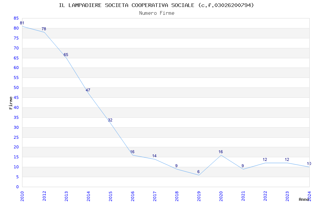Click x-axis year 2021
This screenshot has width=313, height=203.
pos(243,196)
